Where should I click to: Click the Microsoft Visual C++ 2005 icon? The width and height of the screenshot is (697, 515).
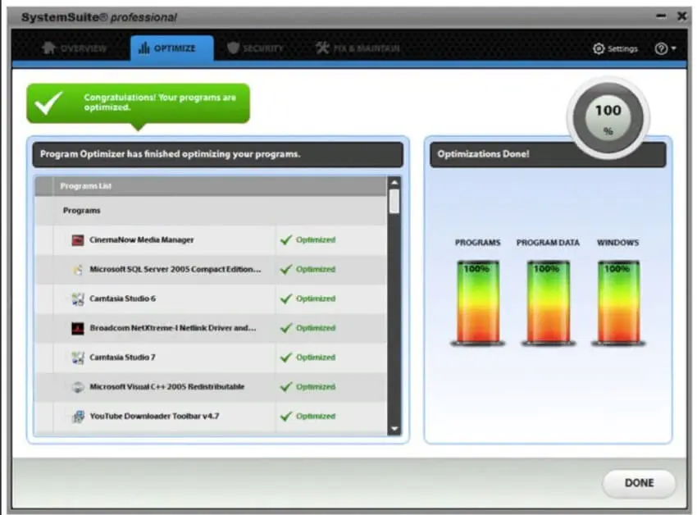tap(78, 387)
